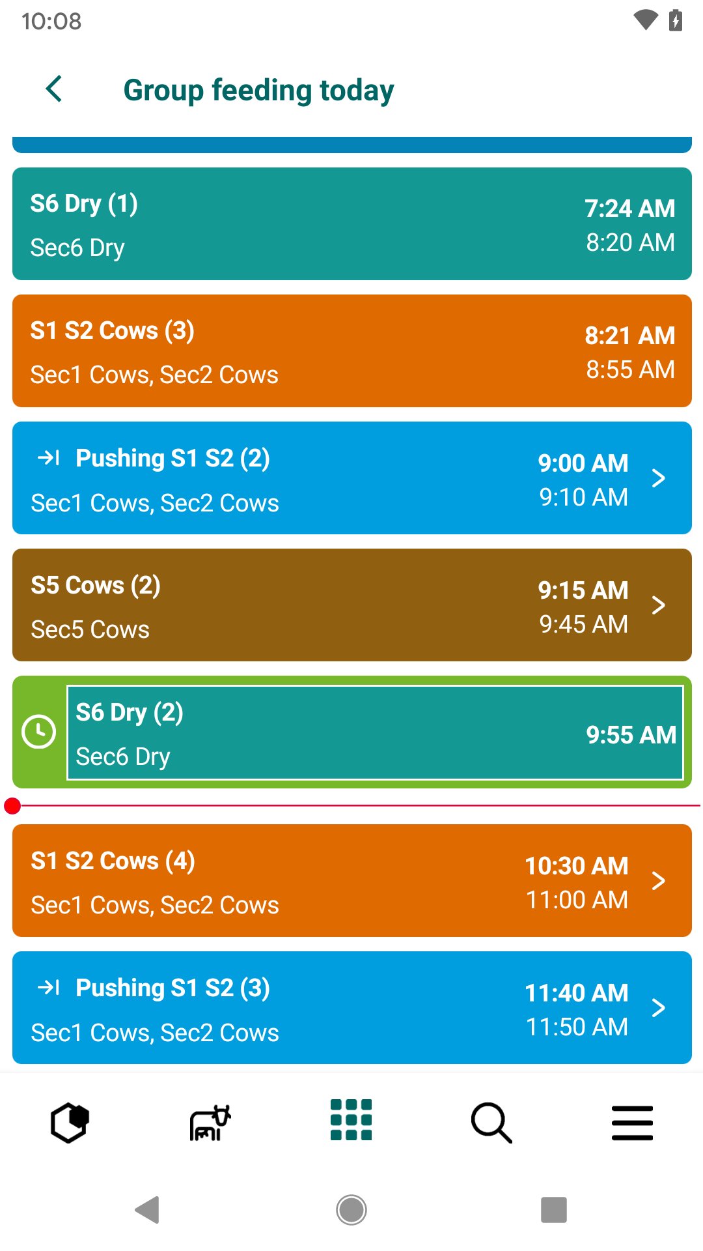Expand S5 Cows (2) chevron
The height and width of the screenshot is (1251, 703).
tap(659, 605)
